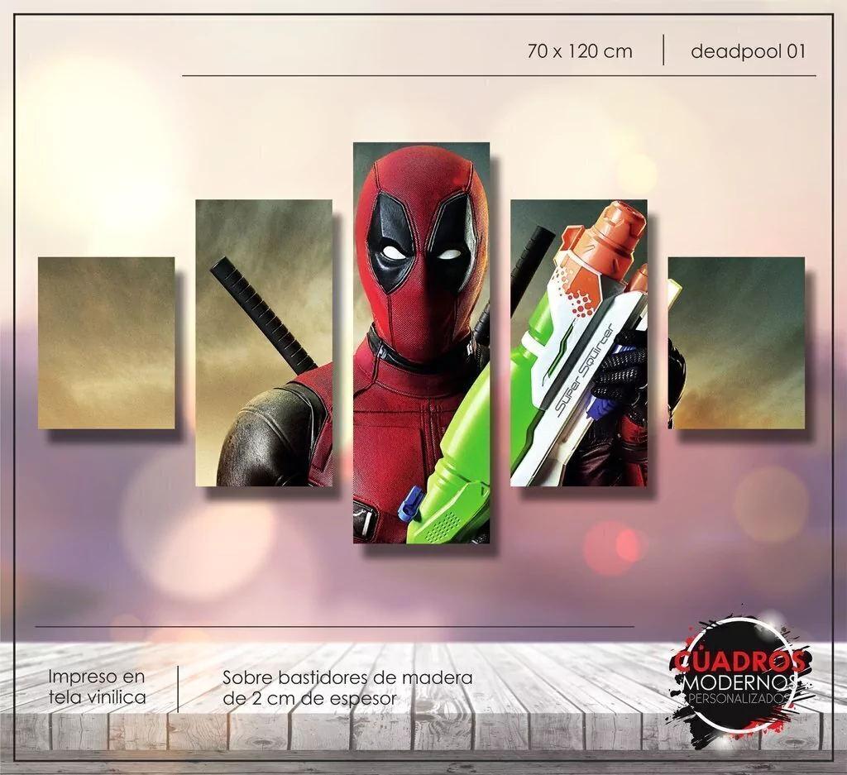Click the 'Sobre bastidores de madera' text
The image size is (847, 775).
coord(347,677)
